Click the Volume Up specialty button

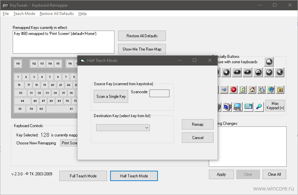(258, 72)
